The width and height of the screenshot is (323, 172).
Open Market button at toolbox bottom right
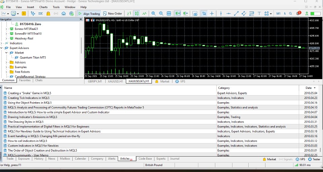[270, 159]
